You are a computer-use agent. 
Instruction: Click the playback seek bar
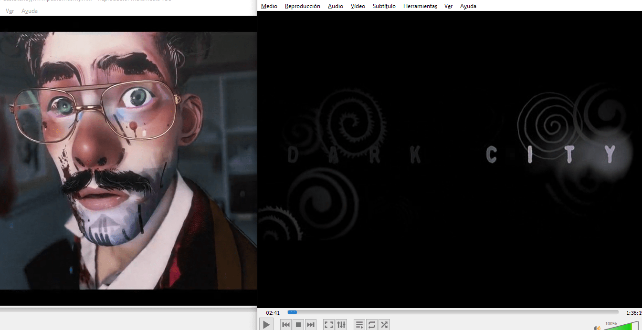(x=453, y=312)
